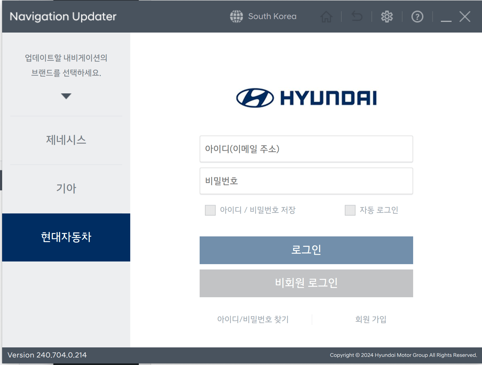This screenshot has width=482, height=365.
Task: Open the 회원 가입 link
Action: 371,319
